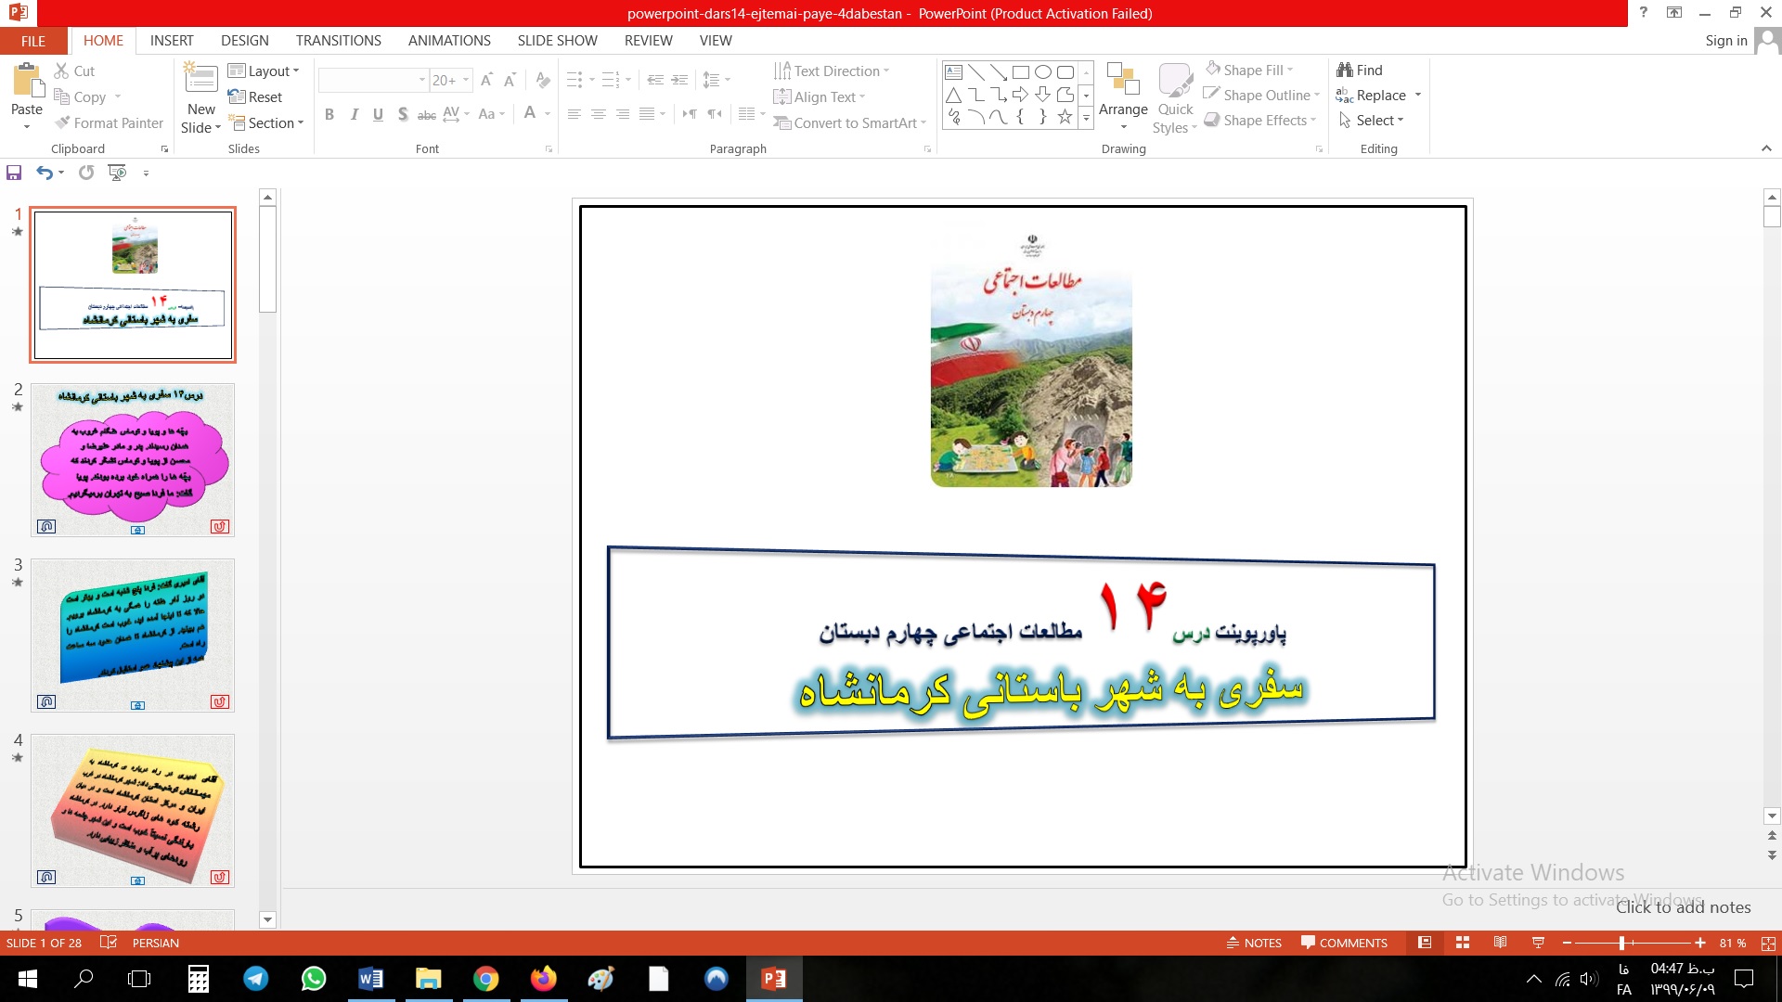
Task: Click the Paste icon
Action: pos(27,82)
